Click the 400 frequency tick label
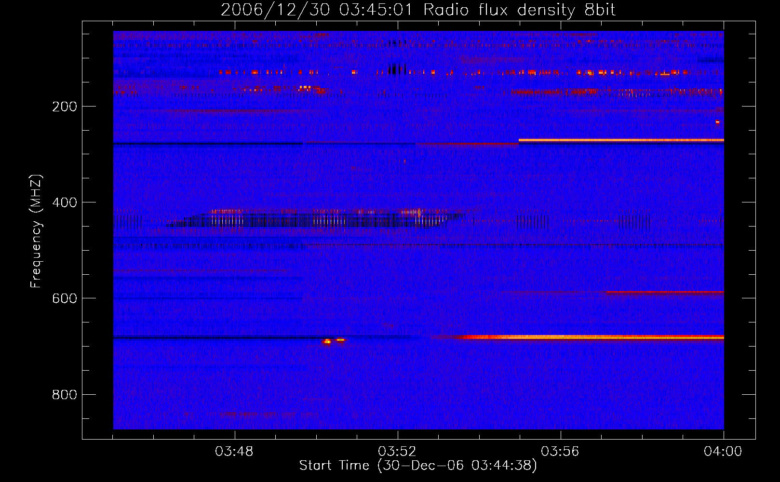The image size is (780, 482). (65, 202)
